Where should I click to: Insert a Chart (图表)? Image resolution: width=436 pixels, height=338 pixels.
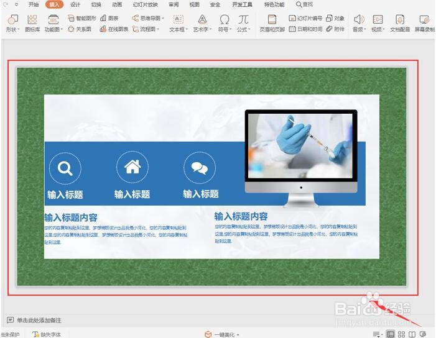[109, 19]
